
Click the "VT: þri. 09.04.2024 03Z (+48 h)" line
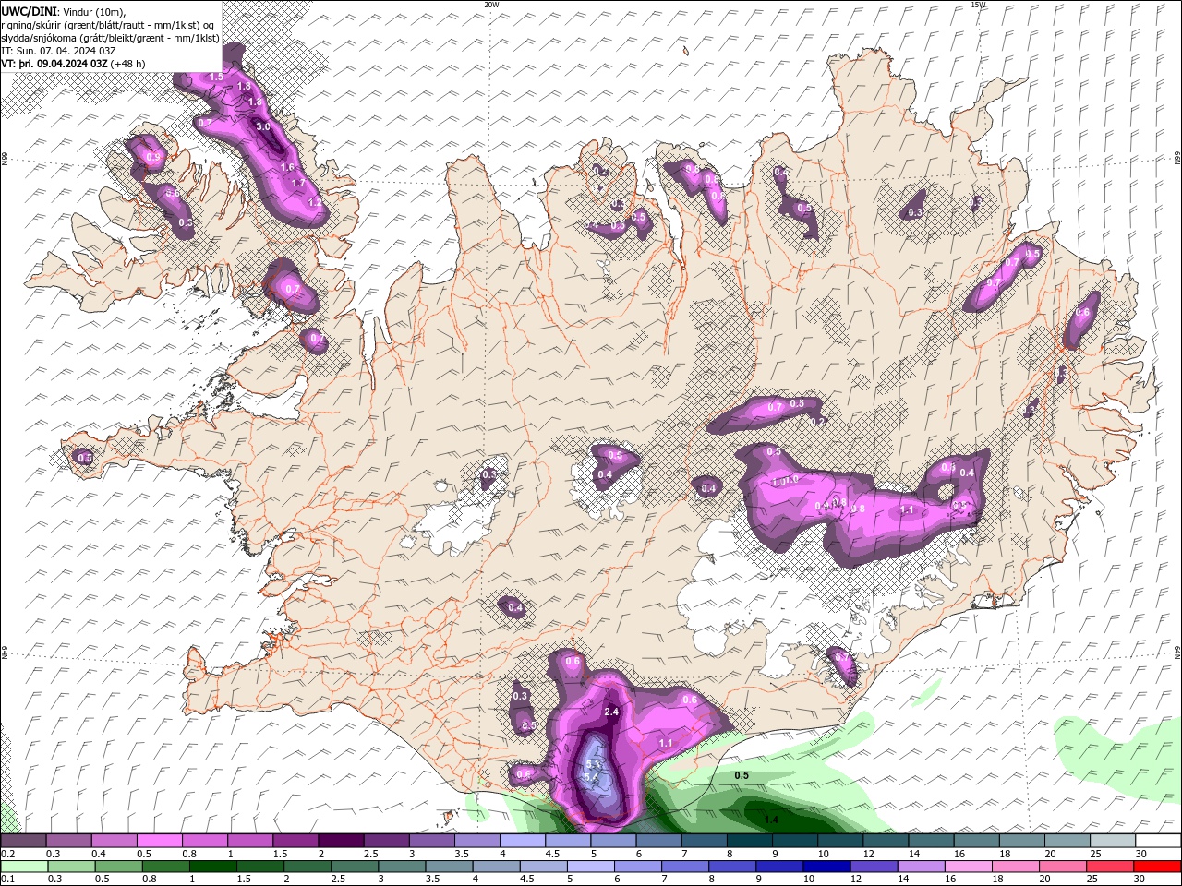(74, 64)
